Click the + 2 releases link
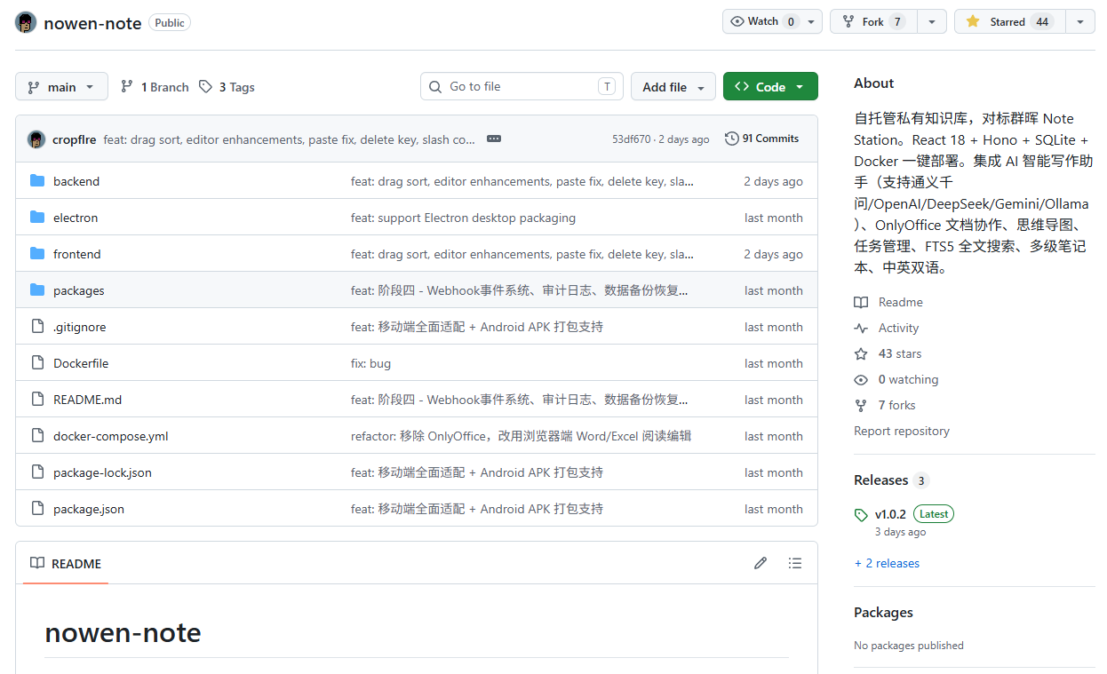 [x=887, y=563]
